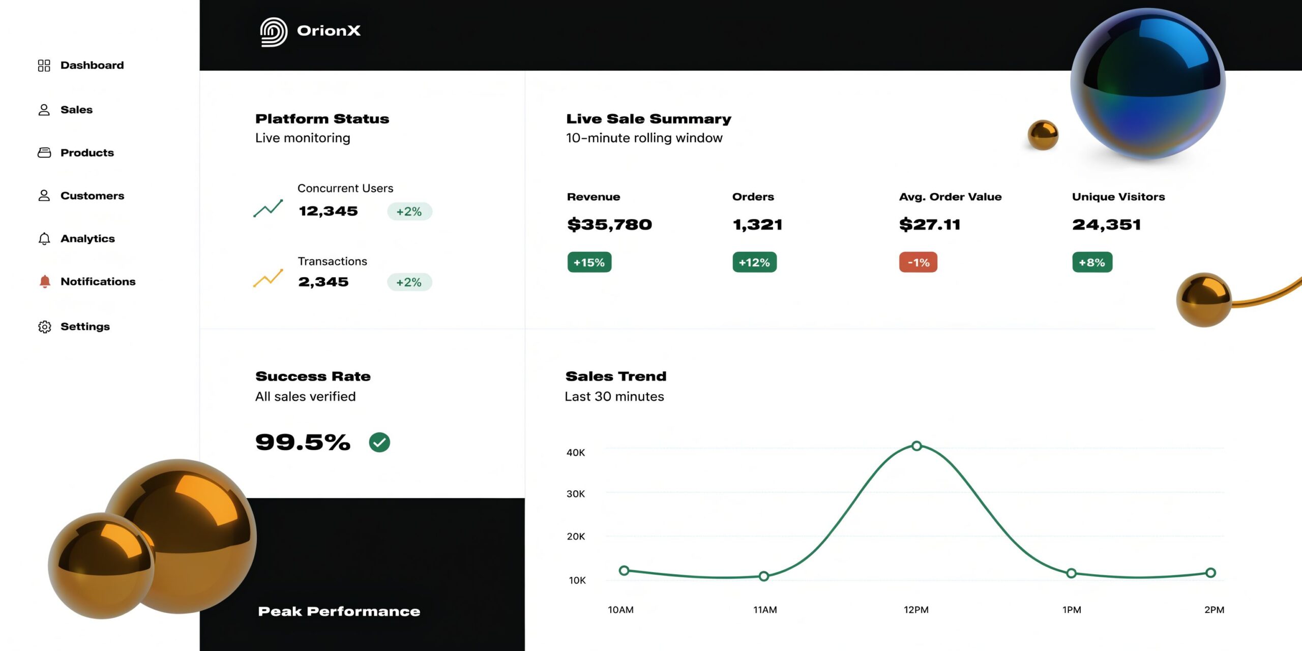Select the Platform Status card title
Viewport: 1302px width, 651px height.
point(322,118)
